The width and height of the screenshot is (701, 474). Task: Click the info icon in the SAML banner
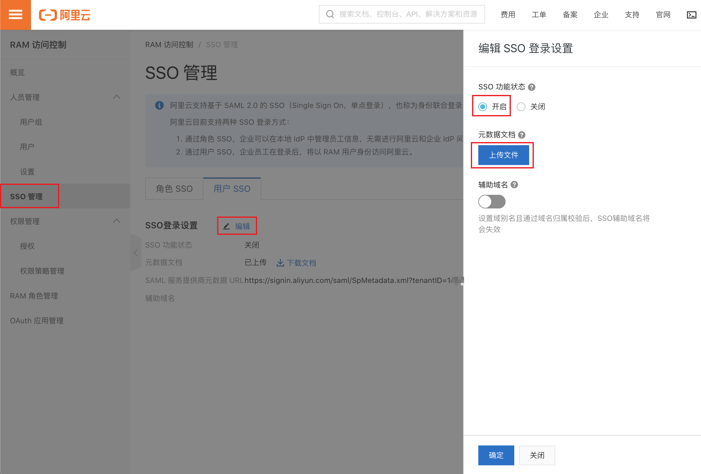coord(159,105)
